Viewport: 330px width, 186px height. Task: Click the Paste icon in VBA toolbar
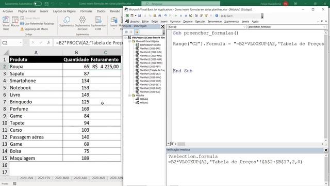pos(155,16)
